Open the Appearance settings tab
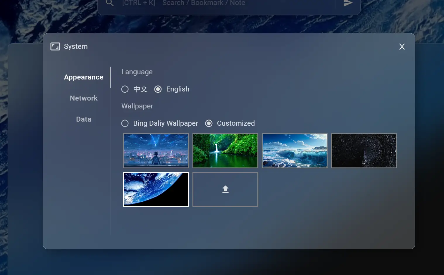Screen dimensions: 444x275 84,77
